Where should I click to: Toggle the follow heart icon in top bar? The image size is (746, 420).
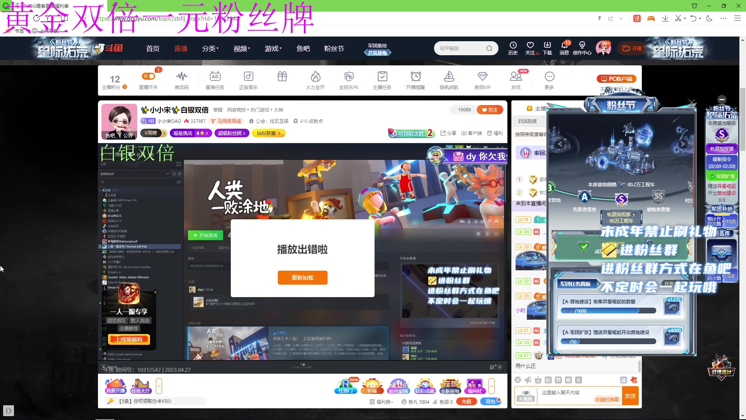click(x=530, y=47)
